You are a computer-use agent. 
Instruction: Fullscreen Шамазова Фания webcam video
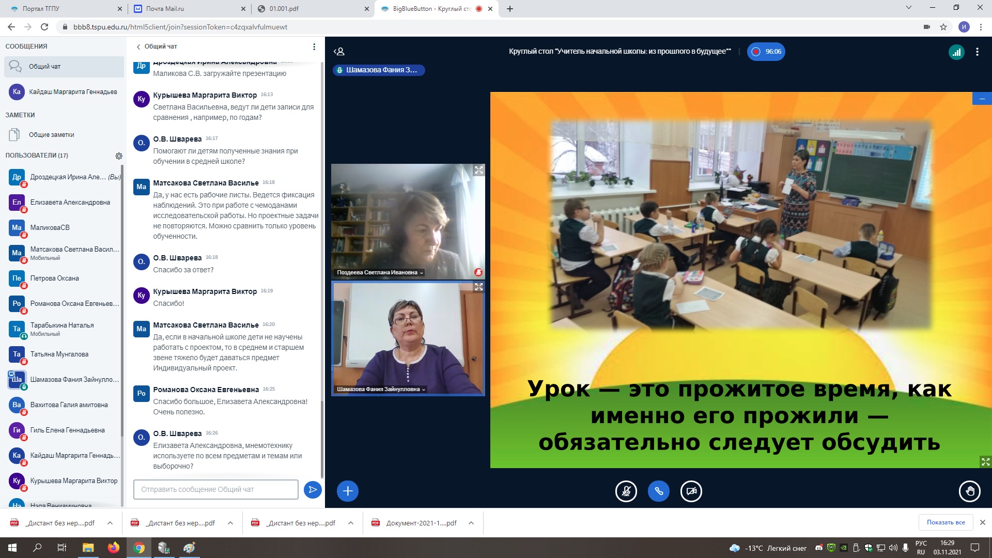pyautogui.click(x=479, y=286)
